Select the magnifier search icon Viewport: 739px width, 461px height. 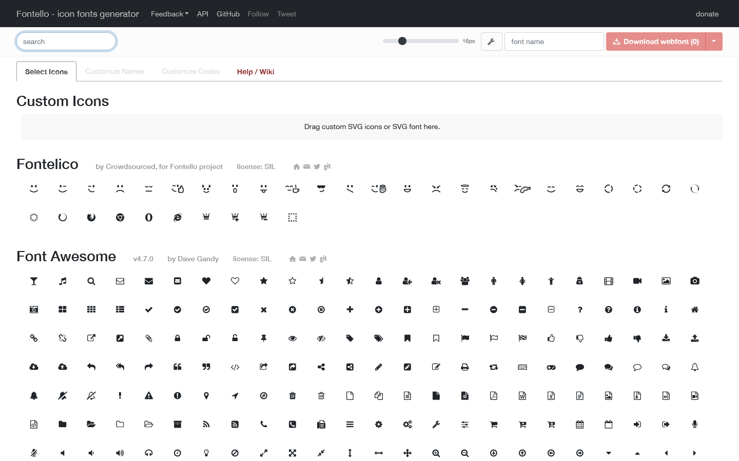(91, 281)
